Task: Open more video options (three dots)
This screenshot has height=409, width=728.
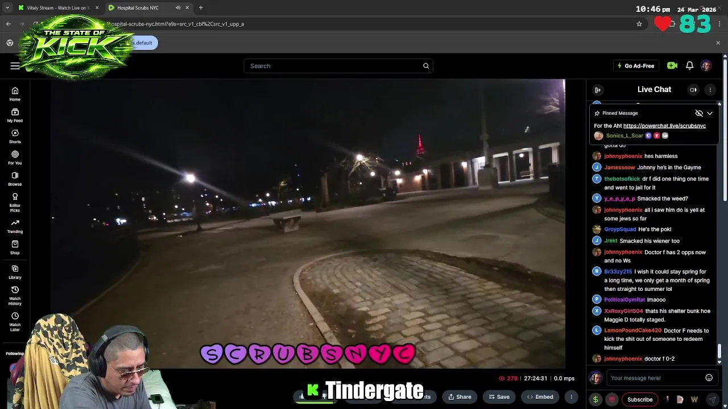Action: coord(571,397)
